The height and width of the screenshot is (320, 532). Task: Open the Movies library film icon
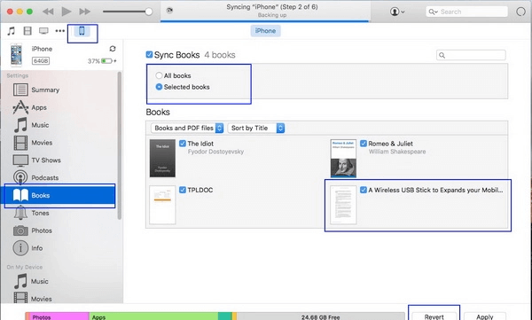[27, 31]
